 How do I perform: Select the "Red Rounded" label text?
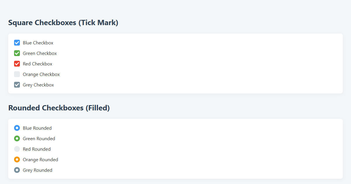(x=37, y=149)
